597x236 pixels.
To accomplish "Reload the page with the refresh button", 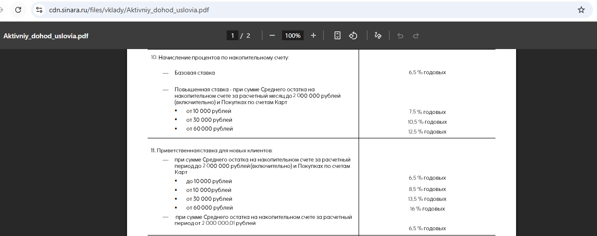I will tap(18, 10).
